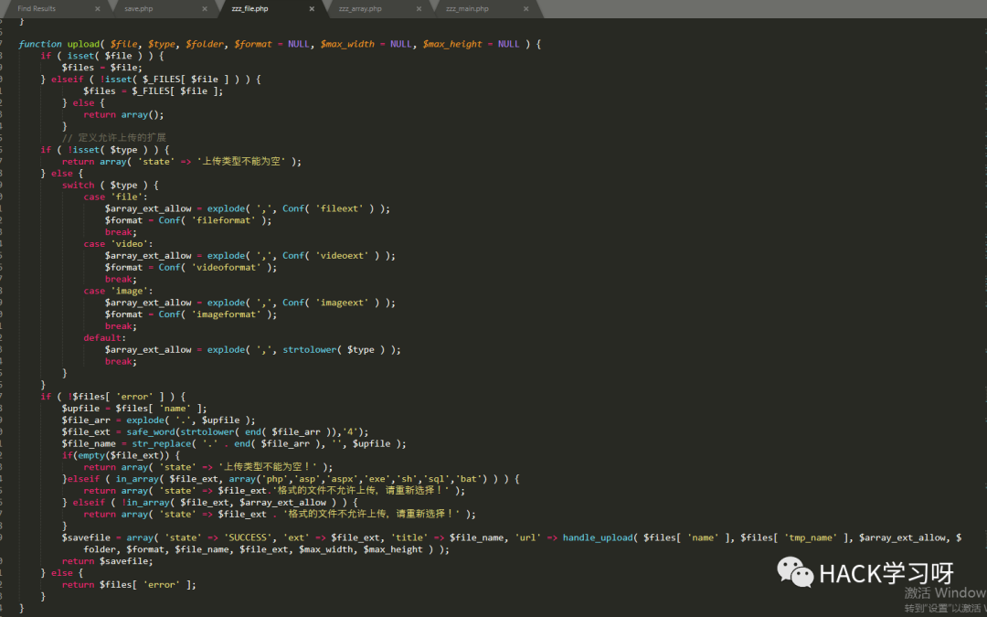Click the 'return array();' statement
The height and width of the screenshot is (617, 987).
coord(123,114)
